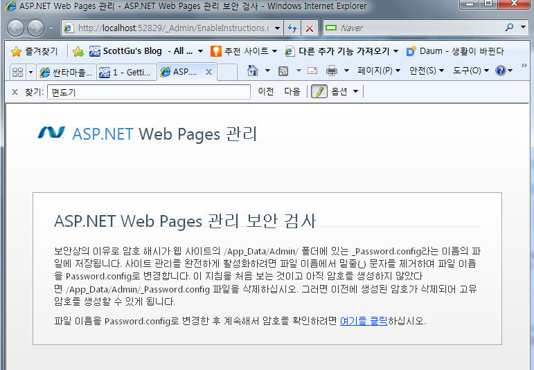Go to Home page icon
The image size is (534, 370).
pos(253,71)
